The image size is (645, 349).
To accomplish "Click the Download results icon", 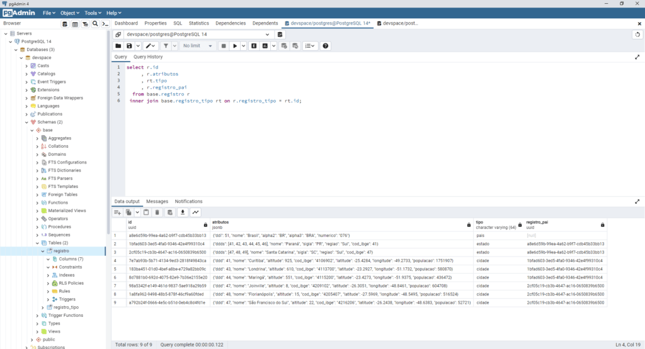I will [x=183, y=213].
